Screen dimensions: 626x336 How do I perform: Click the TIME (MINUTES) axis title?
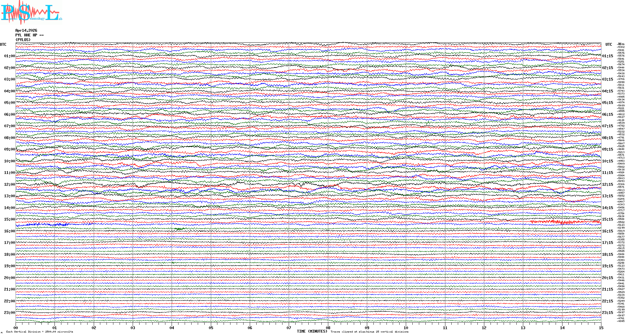point(312,331)
